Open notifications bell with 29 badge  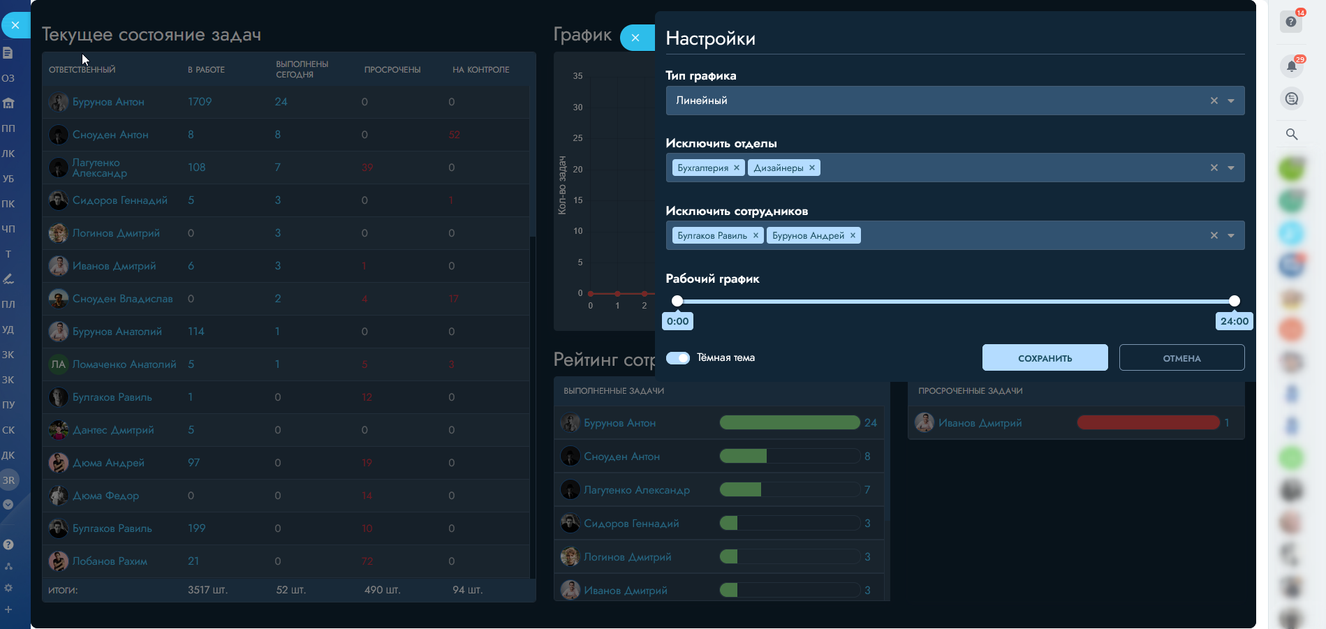pos(1292,66)
